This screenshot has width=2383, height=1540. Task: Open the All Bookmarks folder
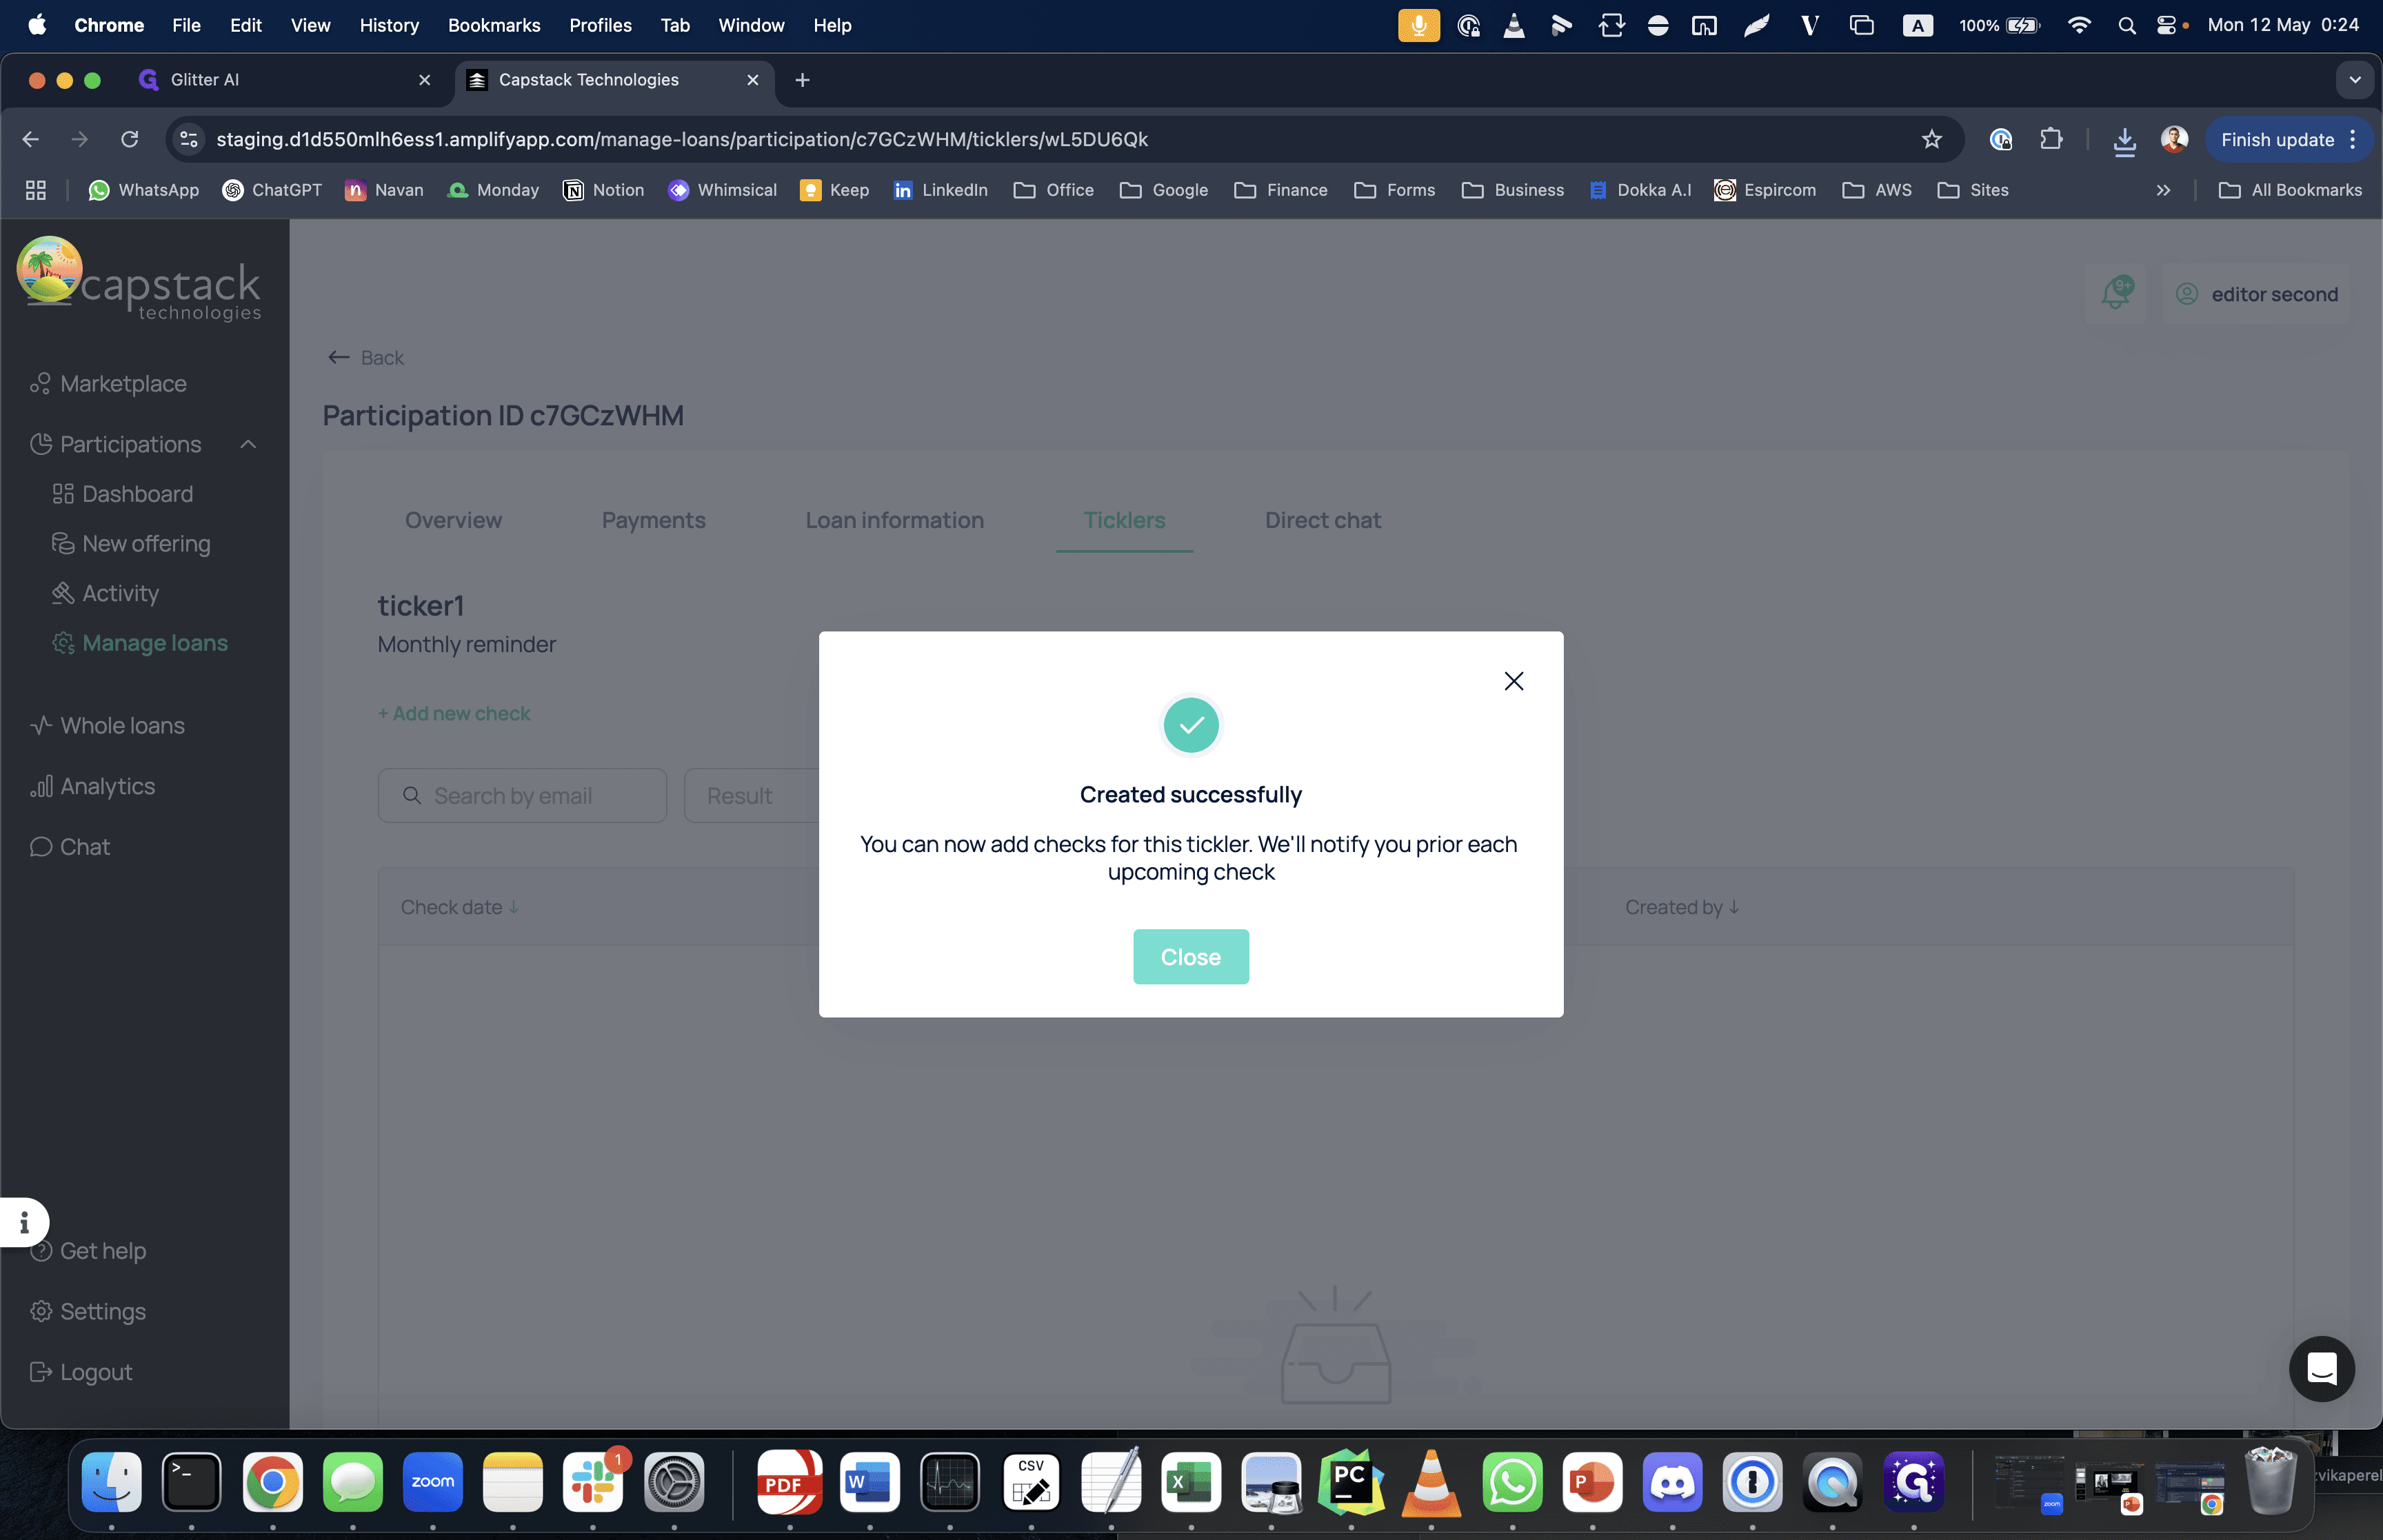point(2290,190)
